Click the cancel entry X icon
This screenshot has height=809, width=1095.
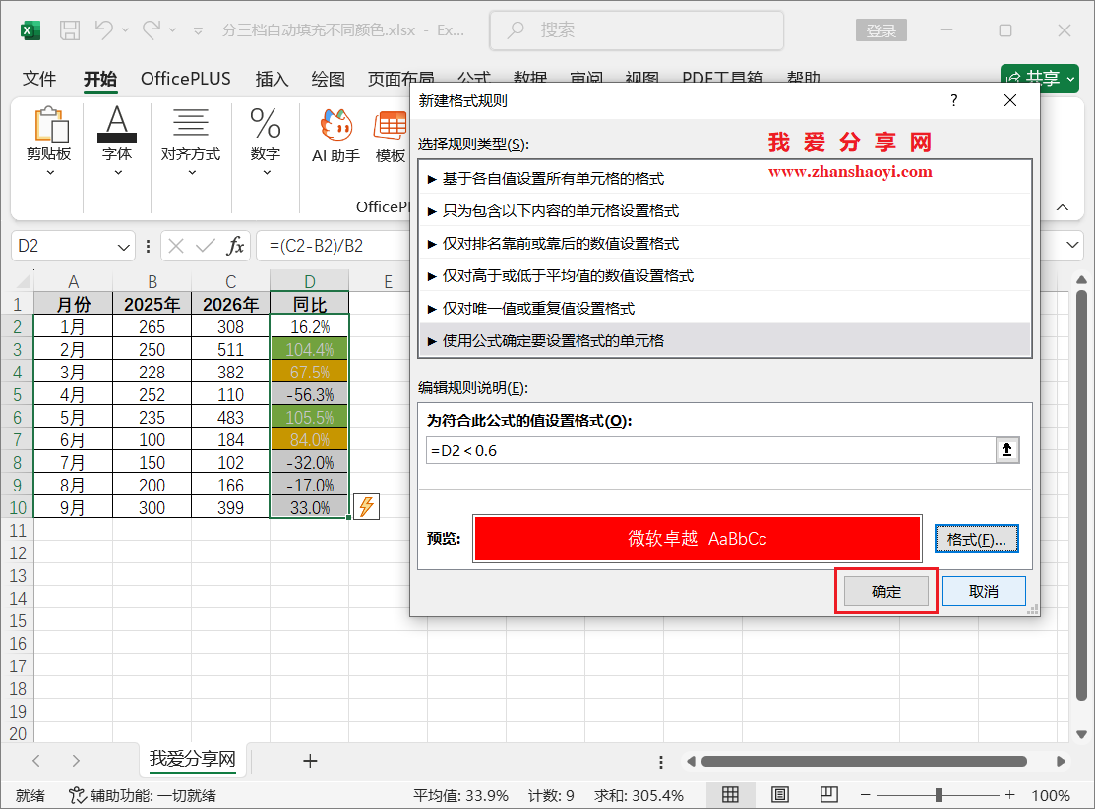point(176,246)
